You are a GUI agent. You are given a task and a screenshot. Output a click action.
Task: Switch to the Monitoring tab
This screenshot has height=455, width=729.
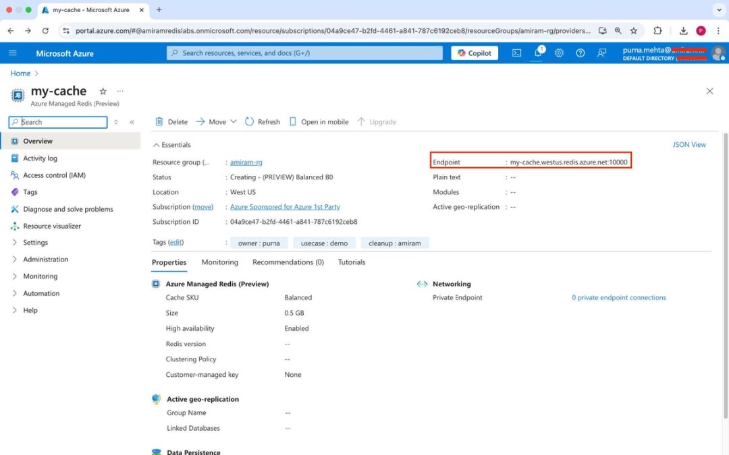219,262
